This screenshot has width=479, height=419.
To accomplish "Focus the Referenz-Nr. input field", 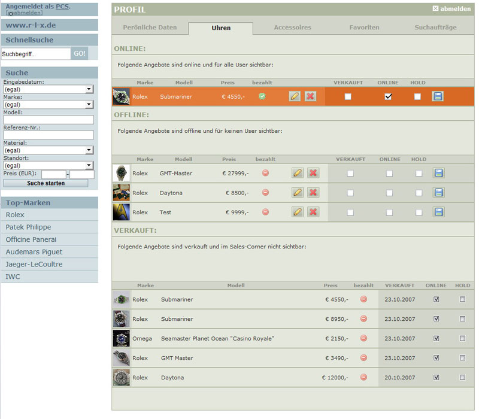I will point(48,135).
